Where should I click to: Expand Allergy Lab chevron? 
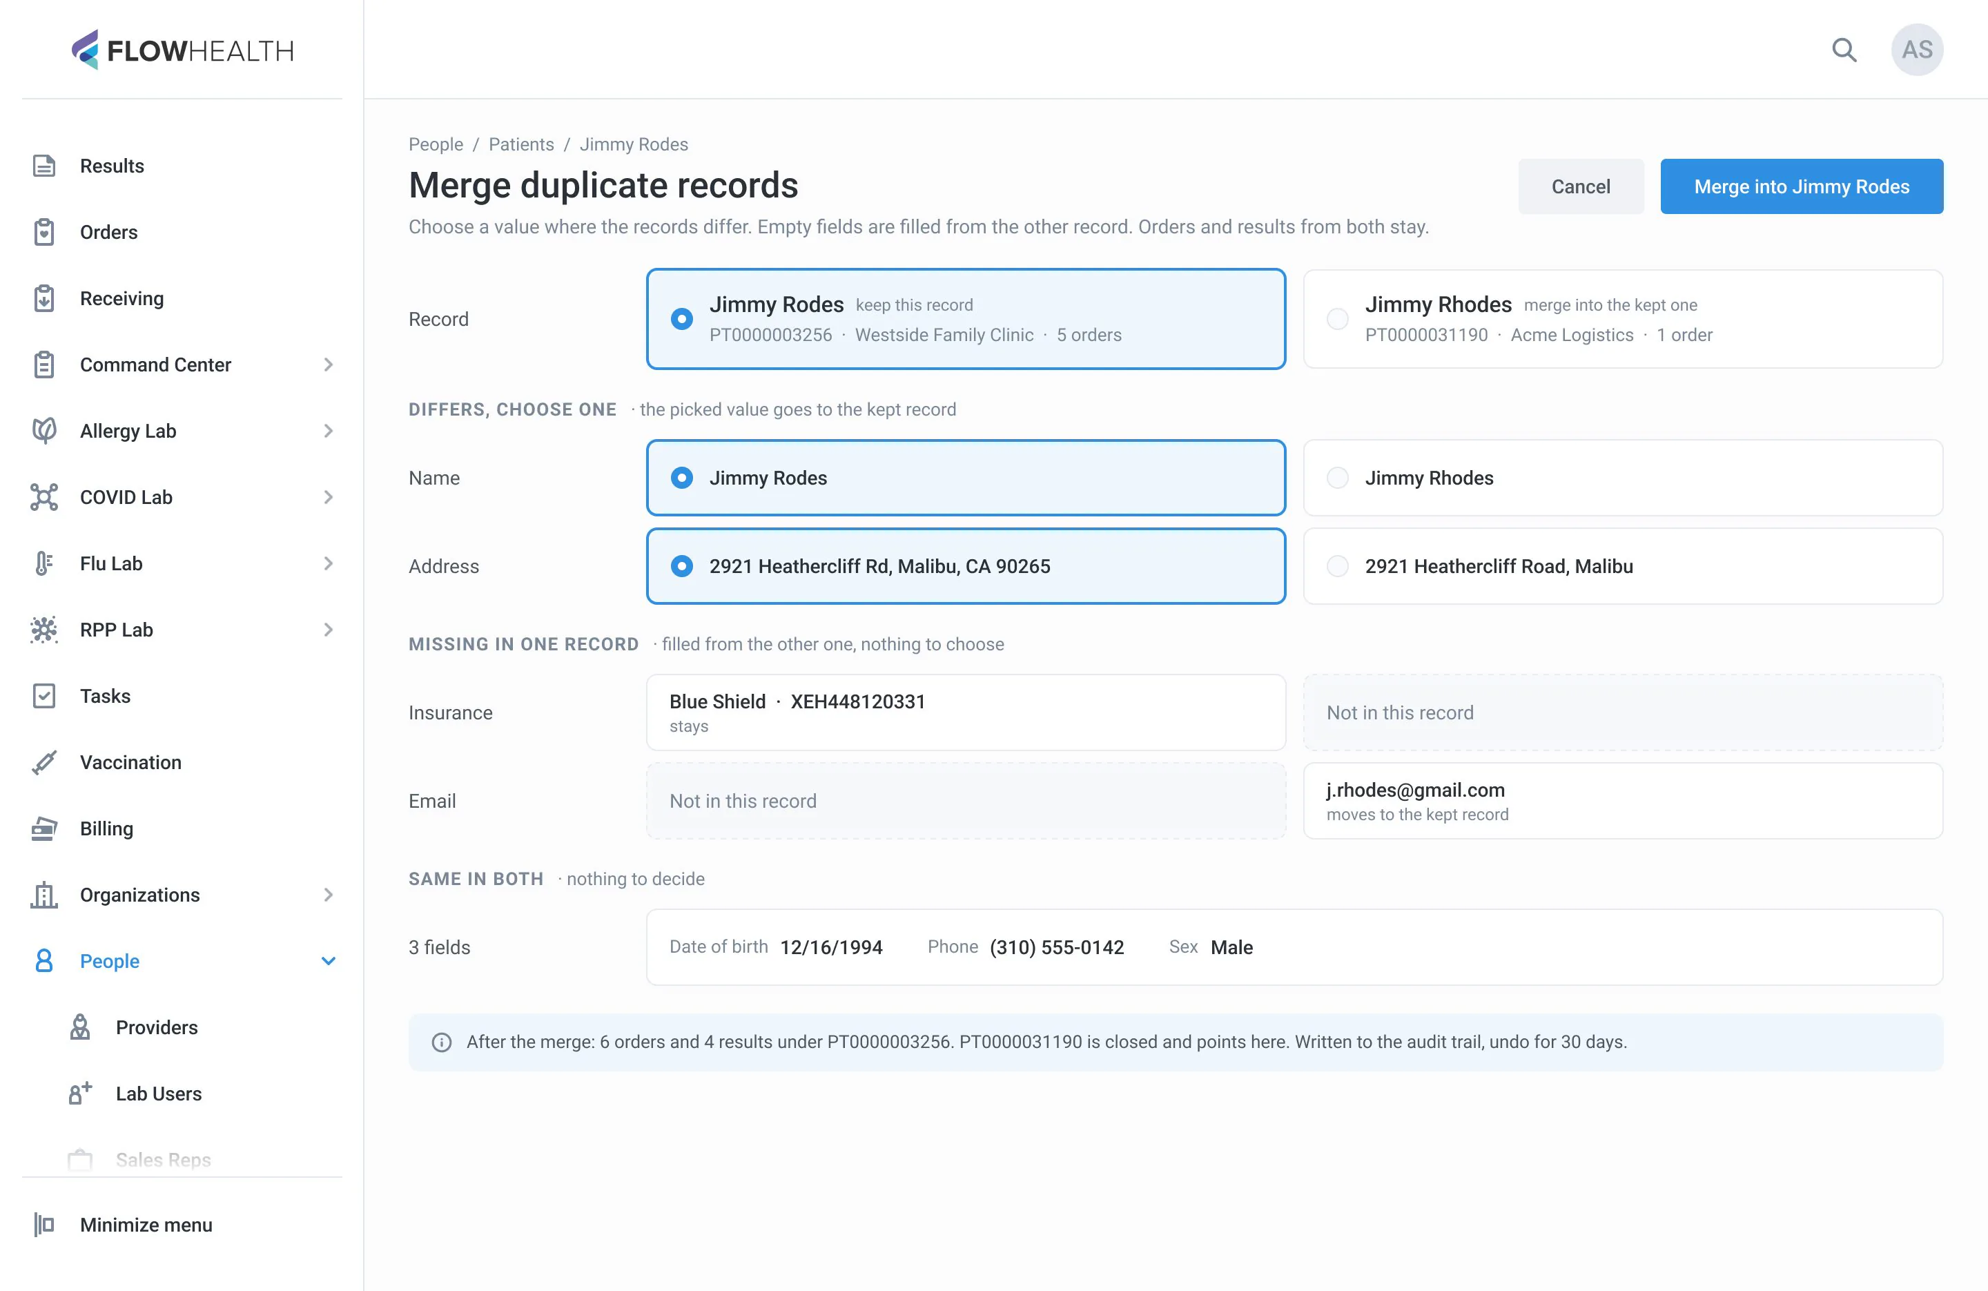[329, 430]
